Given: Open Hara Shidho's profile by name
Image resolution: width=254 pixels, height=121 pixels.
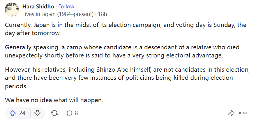Looking at the screenshot, I should 38,6.
